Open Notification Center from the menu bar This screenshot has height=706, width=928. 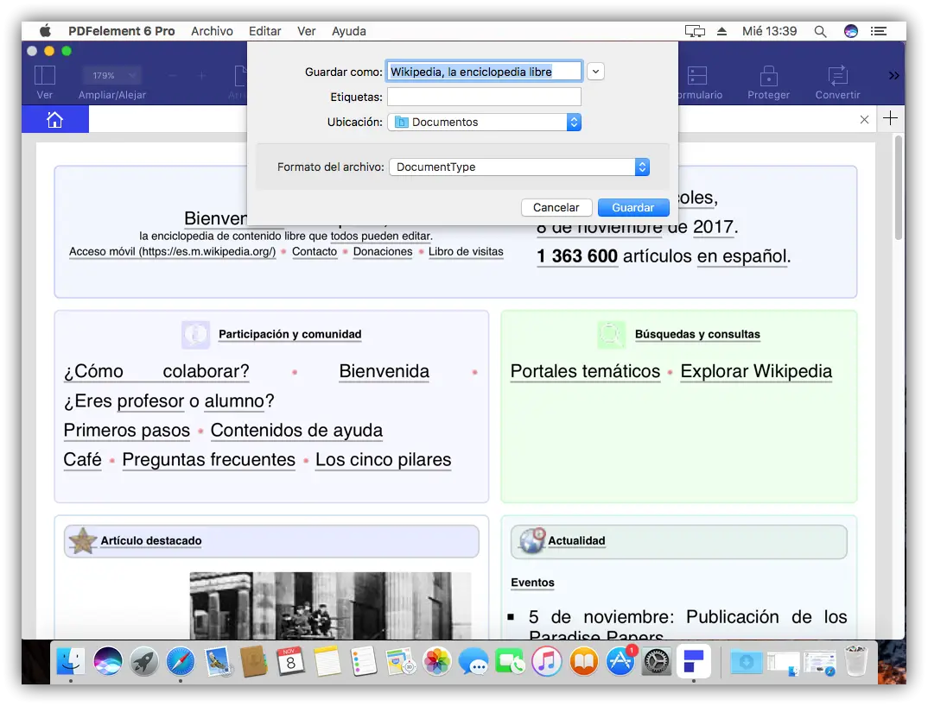(879, 31)
